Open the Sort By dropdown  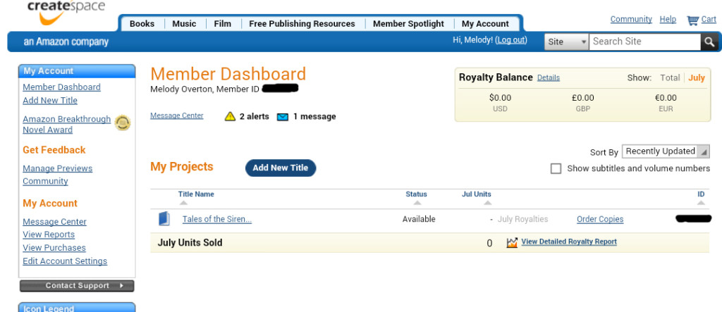(665, 151)
